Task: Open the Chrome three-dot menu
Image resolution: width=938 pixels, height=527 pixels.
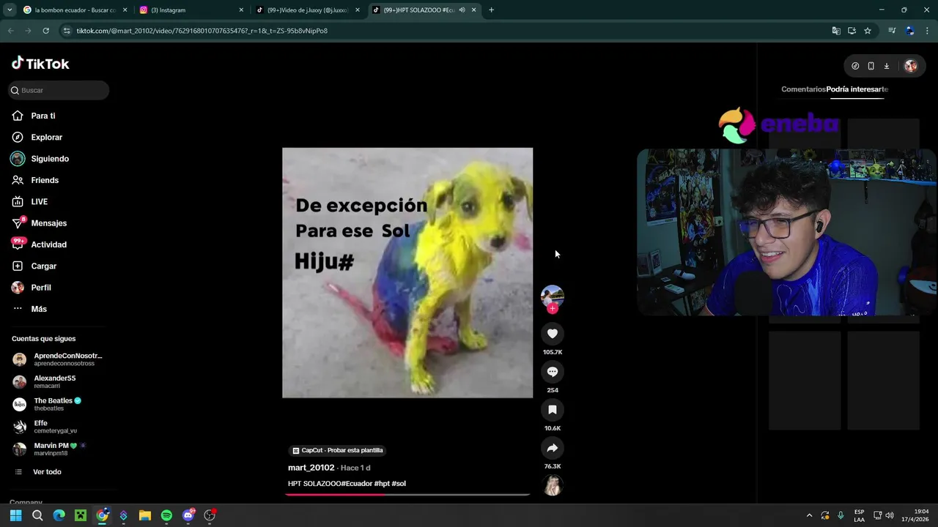Action: point(927,31)
